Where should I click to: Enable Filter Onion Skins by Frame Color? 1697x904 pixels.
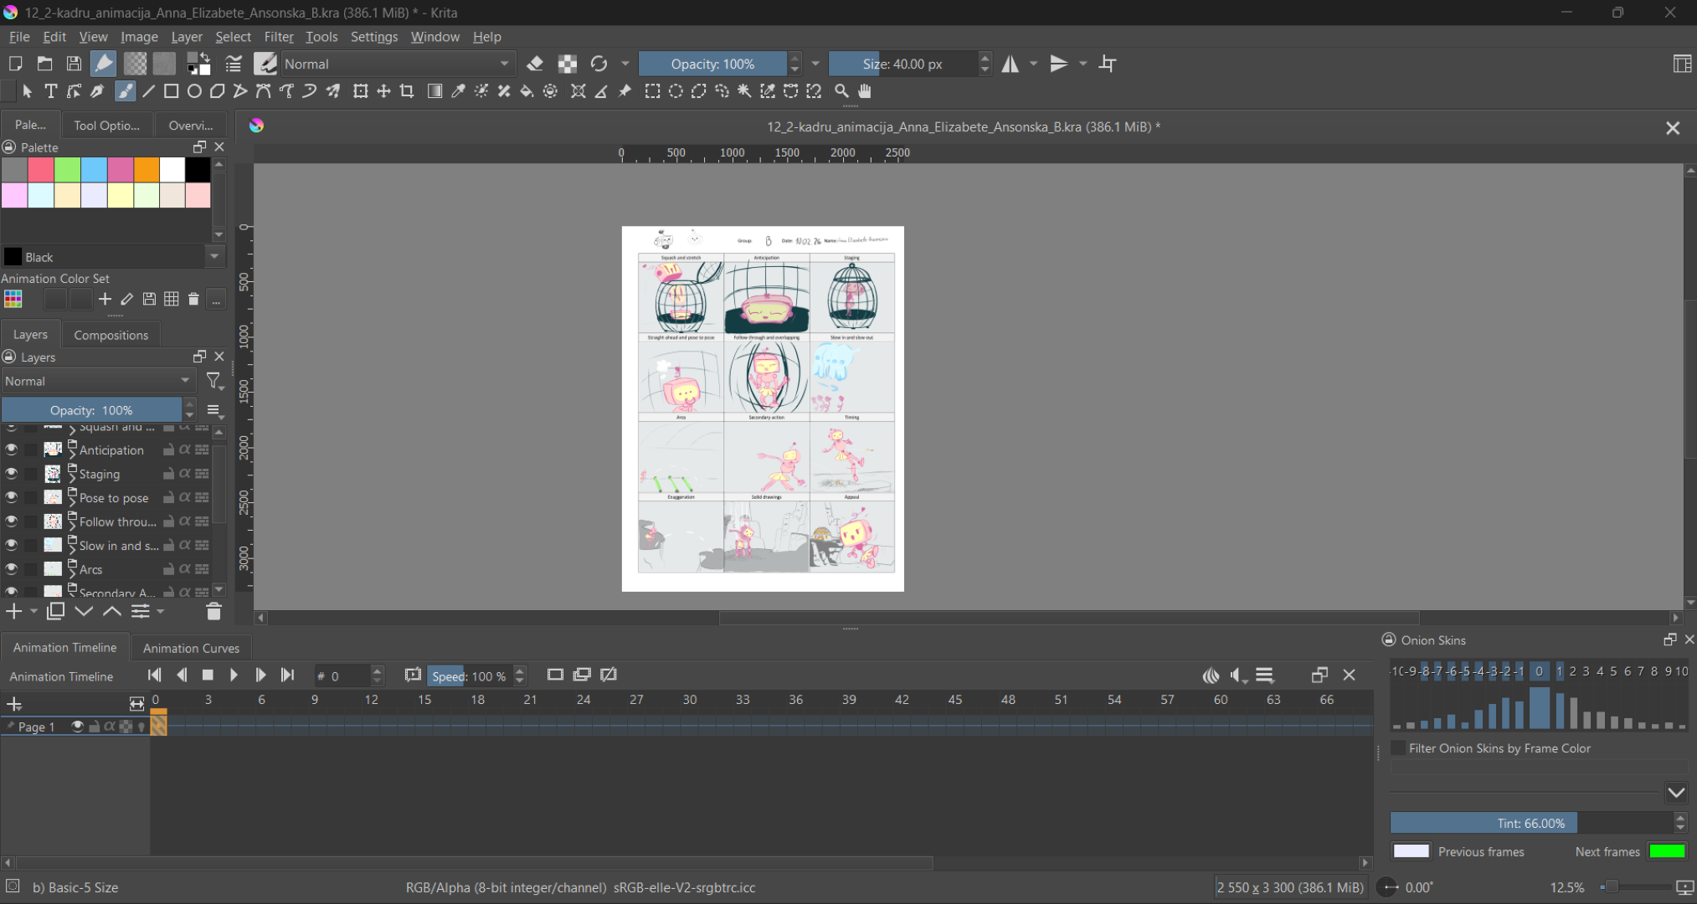coord(1398,748)
